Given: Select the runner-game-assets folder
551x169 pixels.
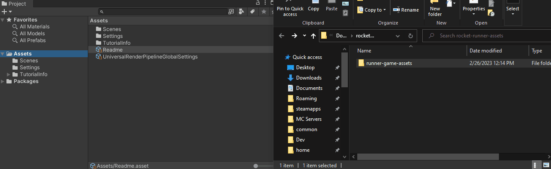Looking at the screenshot, I should (x=389, y=63).
